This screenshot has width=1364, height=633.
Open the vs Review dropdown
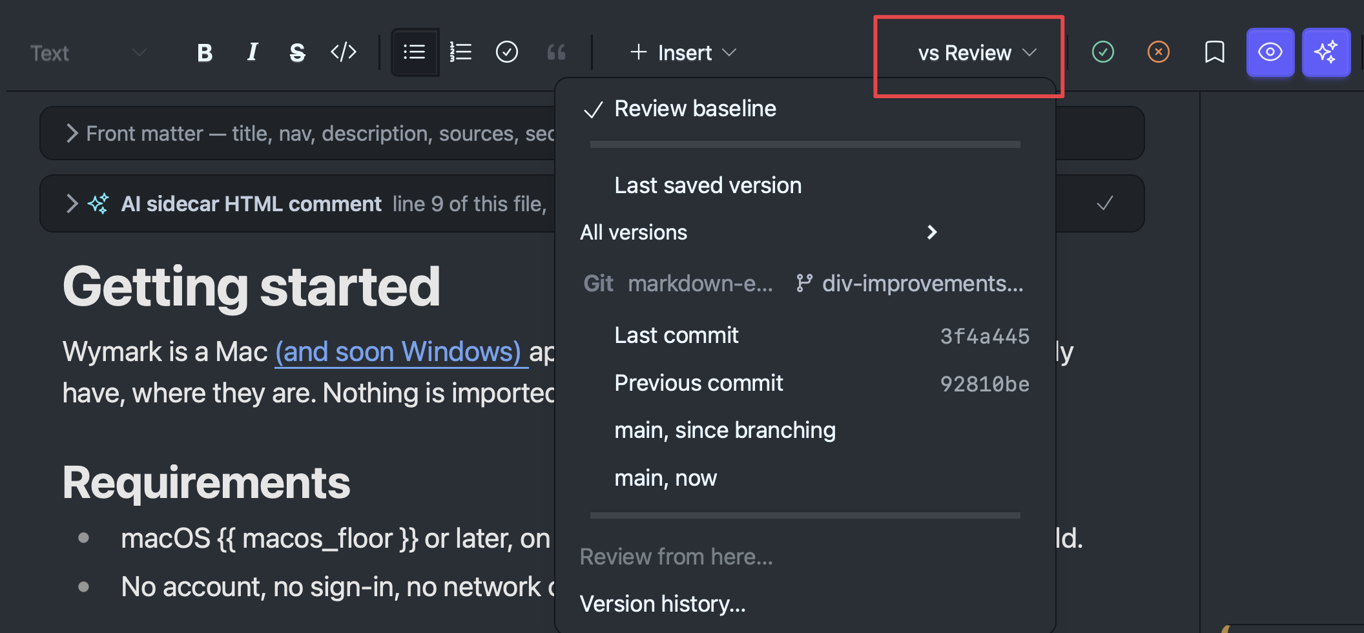(x=977, y=53)
